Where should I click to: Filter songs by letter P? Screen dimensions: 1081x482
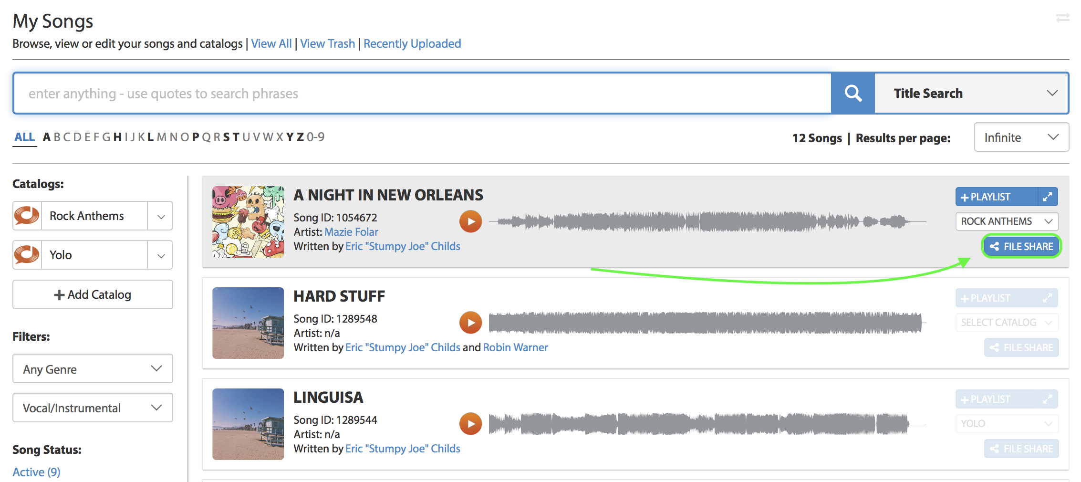[196, 137]
